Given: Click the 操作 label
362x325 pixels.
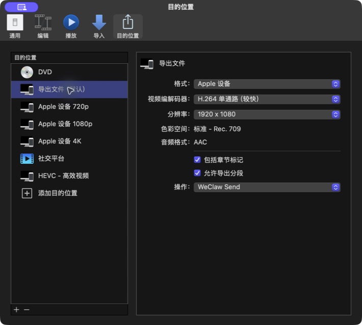Looking at the screenshot, I should point(182,187).
